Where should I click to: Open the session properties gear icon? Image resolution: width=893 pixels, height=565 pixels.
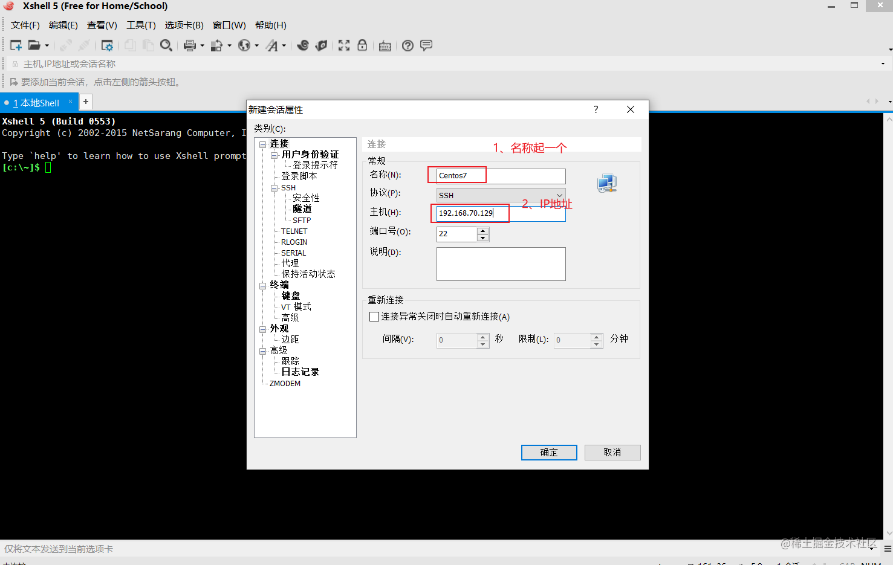107,45
